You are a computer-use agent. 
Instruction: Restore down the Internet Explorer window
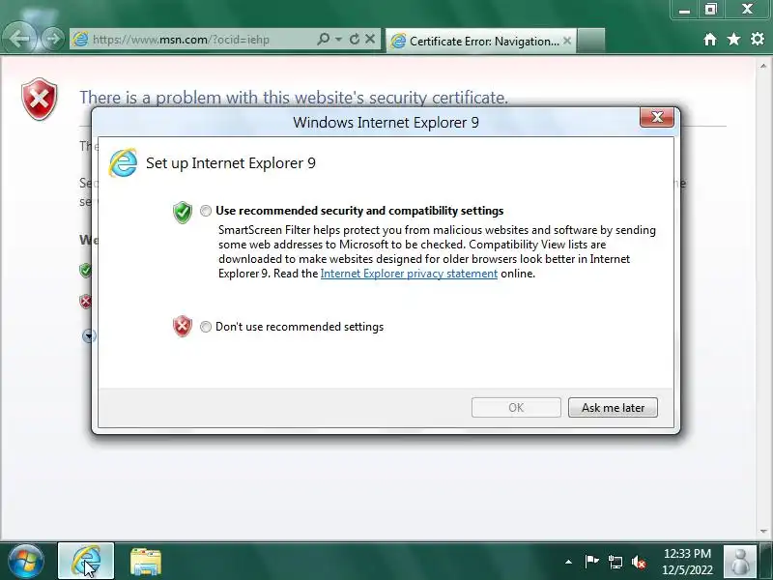[711, 10]
